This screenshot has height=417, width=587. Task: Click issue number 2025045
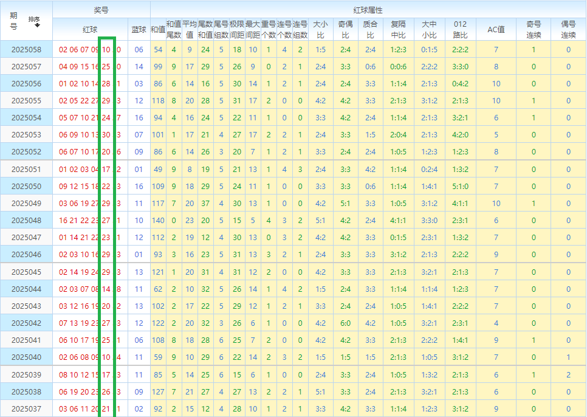pyautogui.click(x=27, y=272)
